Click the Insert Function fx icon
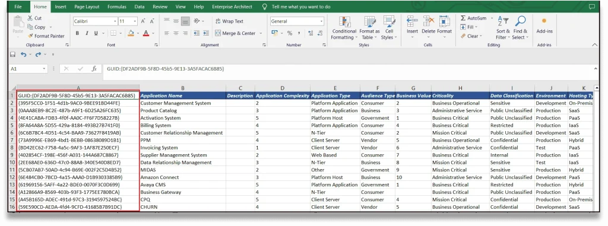The width and height of the screenshot is (608, 226). tap(94, 69)
